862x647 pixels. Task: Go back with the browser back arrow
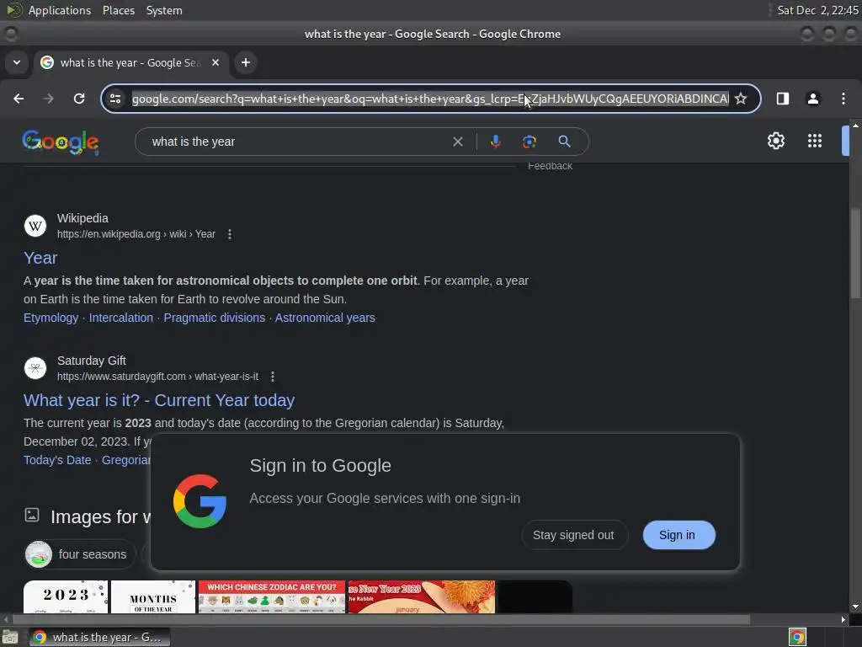click(x=19, y=99)
